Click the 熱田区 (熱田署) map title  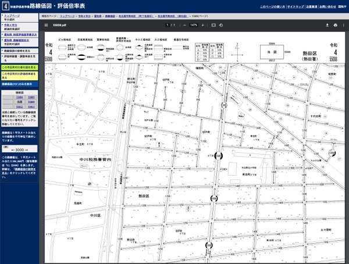(309, 56)
